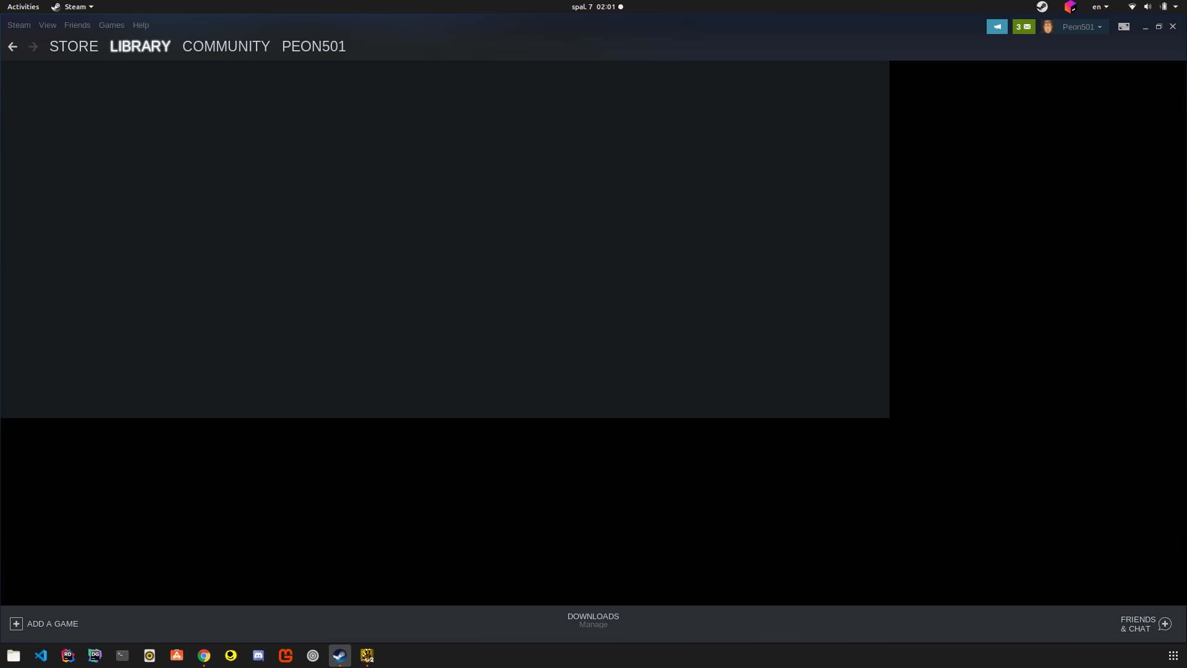Open the Terminal from the dock
Viewport: 1187px width, 668px height.
point(122,655)
